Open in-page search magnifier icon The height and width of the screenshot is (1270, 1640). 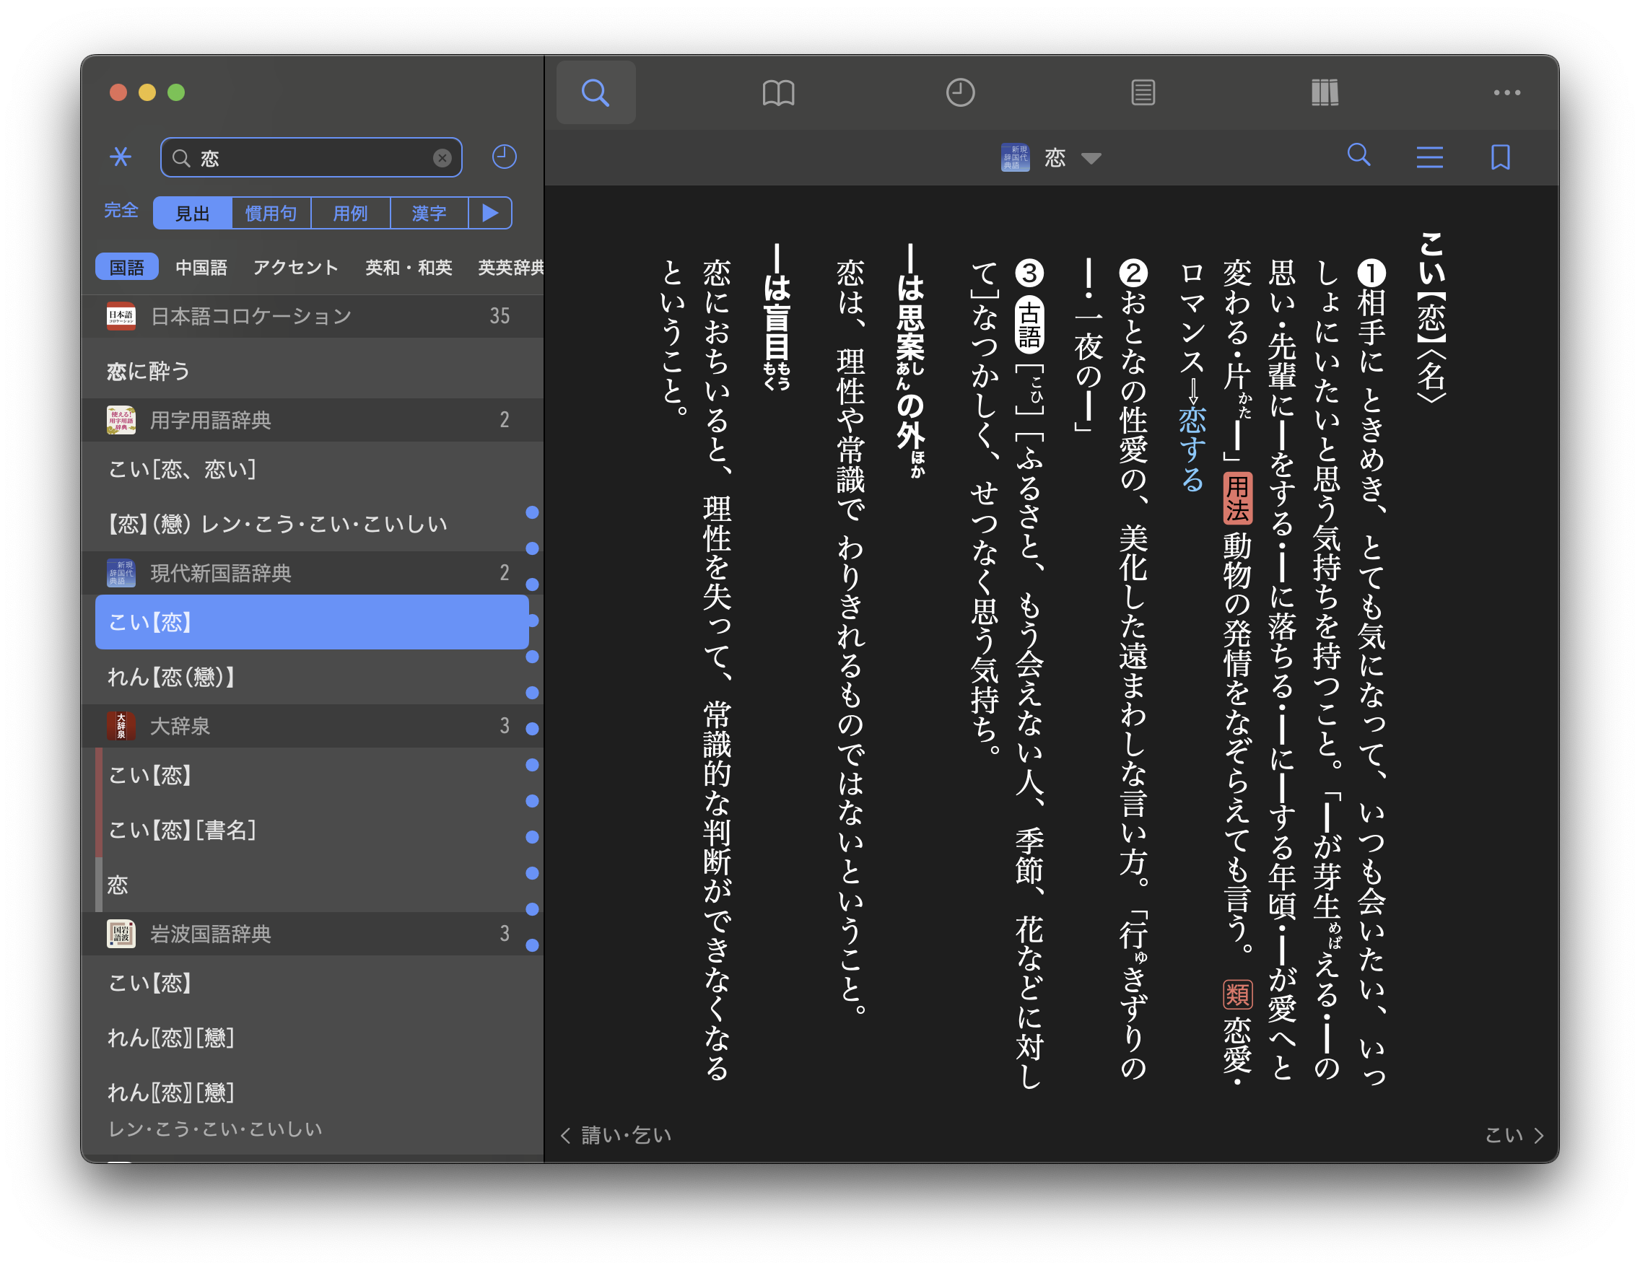point(1358,155)
